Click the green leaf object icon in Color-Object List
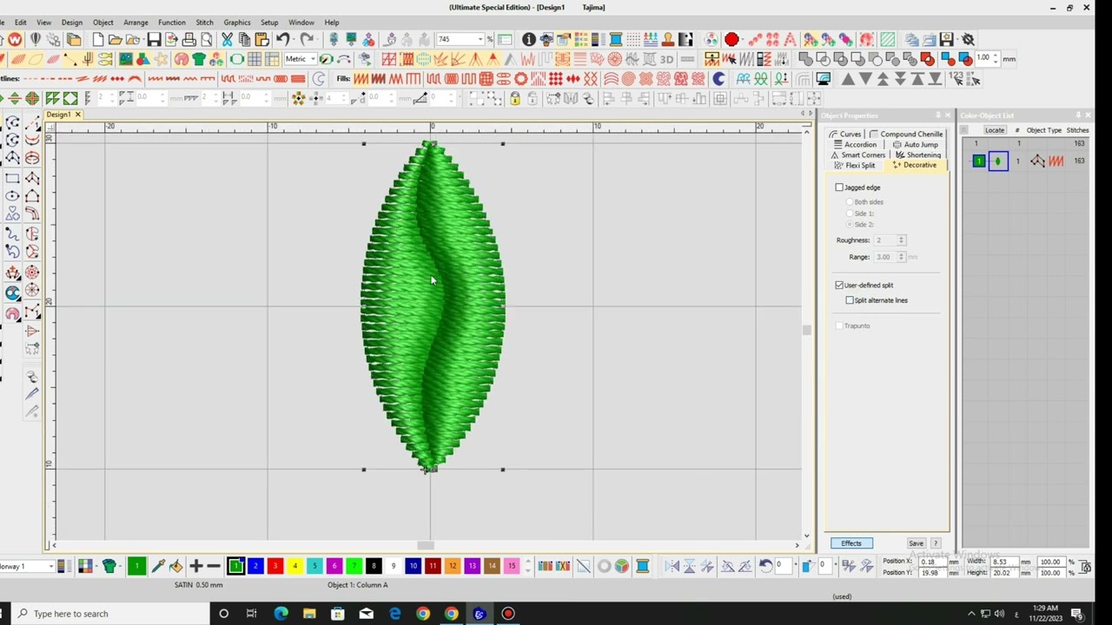The width and height of the screenshot is (1112, 625). pos(997,161)
